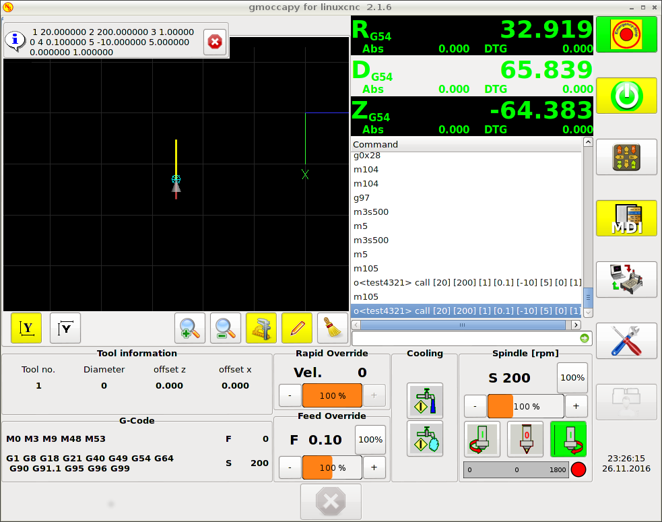This screenshot has height=522, width=662.
Task: Increase feed override with plus button
Action: (374, 467)
